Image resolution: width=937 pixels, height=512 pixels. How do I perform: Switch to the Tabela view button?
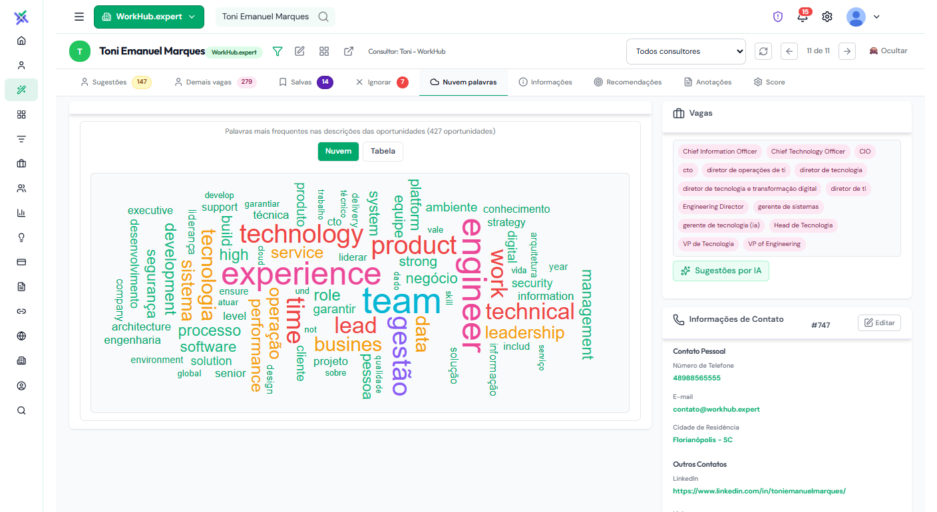383,152
